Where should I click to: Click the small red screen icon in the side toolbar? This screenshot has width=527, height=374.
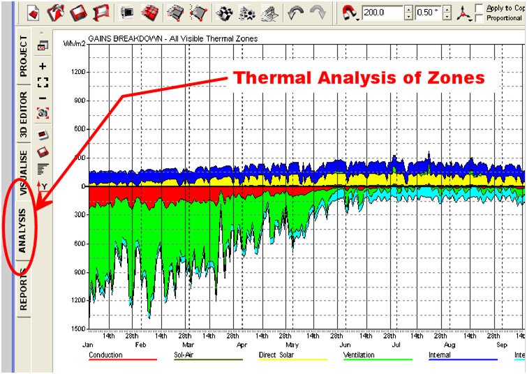[43, 135]
